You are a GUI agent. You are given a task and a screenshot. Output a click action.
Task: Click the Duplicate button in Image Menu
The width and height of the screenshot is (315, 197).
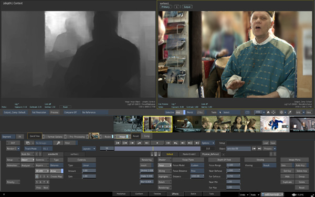pos(287,182)
